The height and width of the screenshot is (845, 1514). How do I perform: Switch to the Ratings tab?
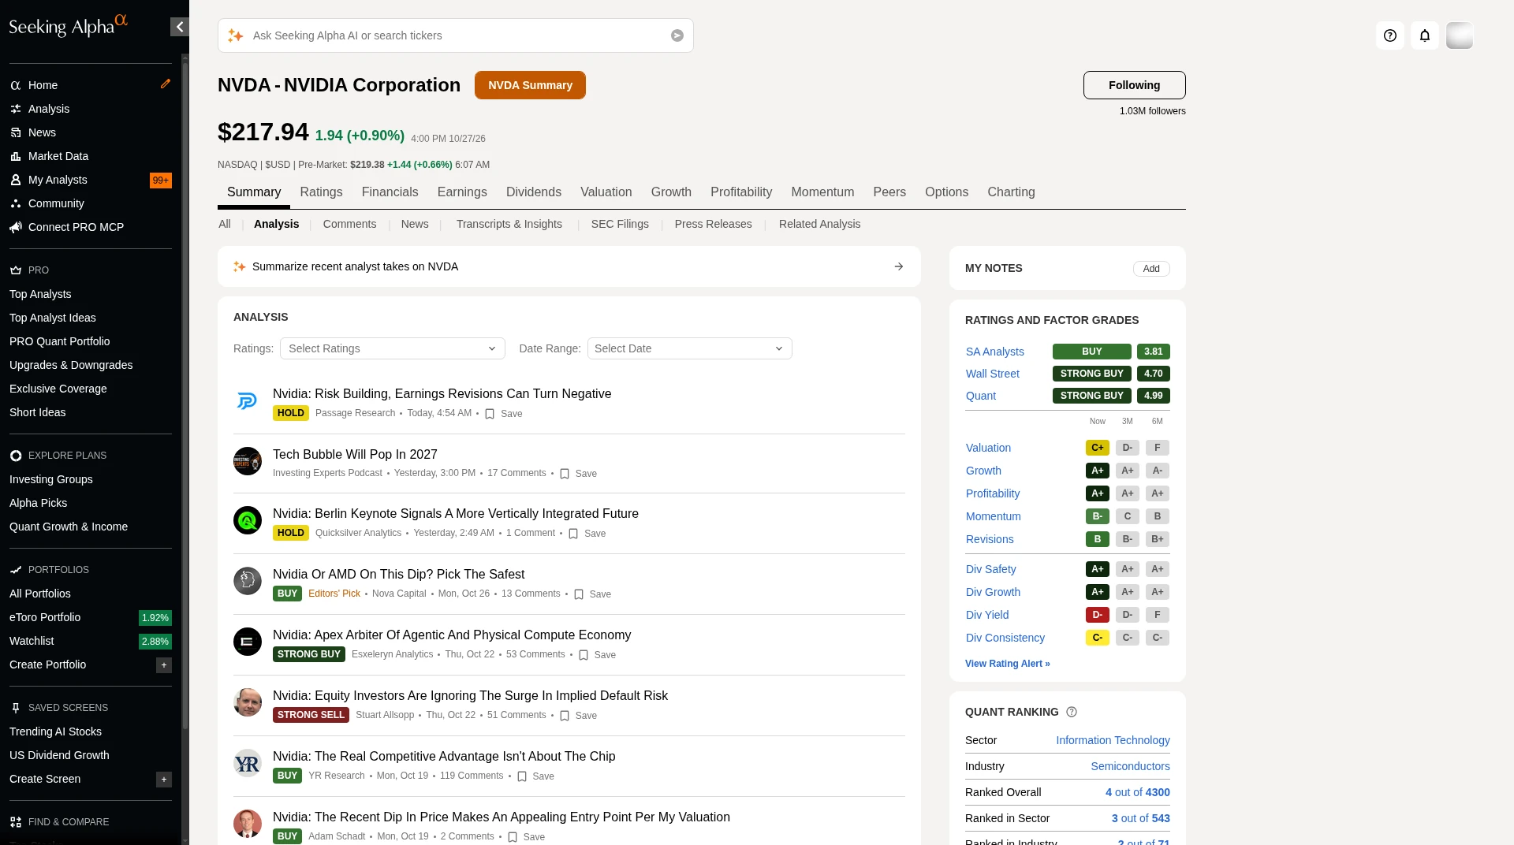(321, 192)
